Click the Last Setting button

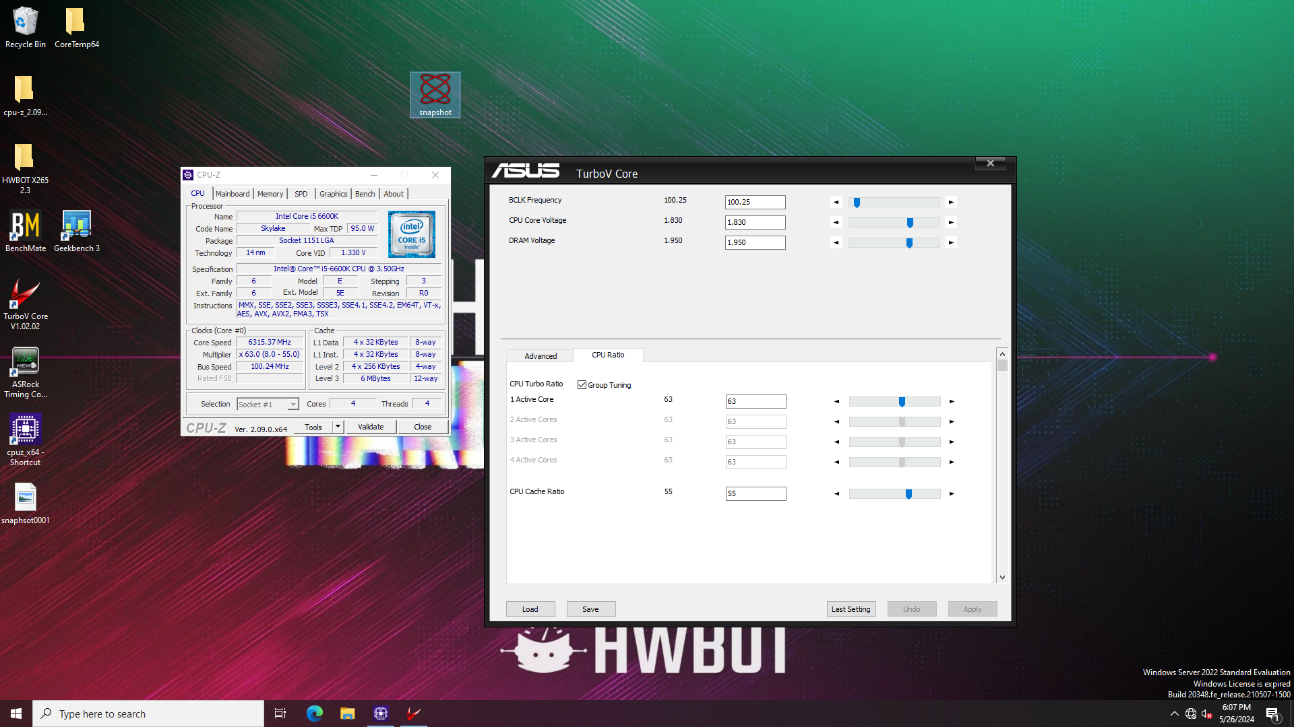[x=851, y=609]
